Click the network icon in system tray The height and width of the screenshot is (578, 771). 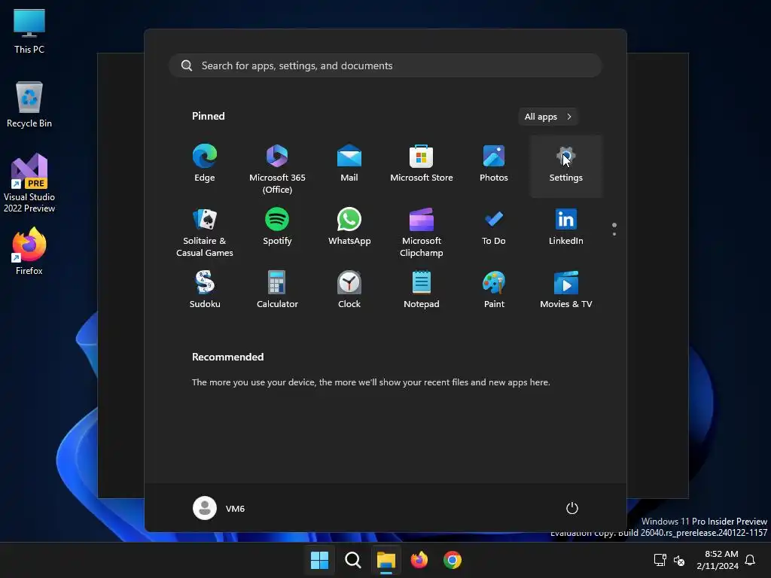click(x=660, y=560)
